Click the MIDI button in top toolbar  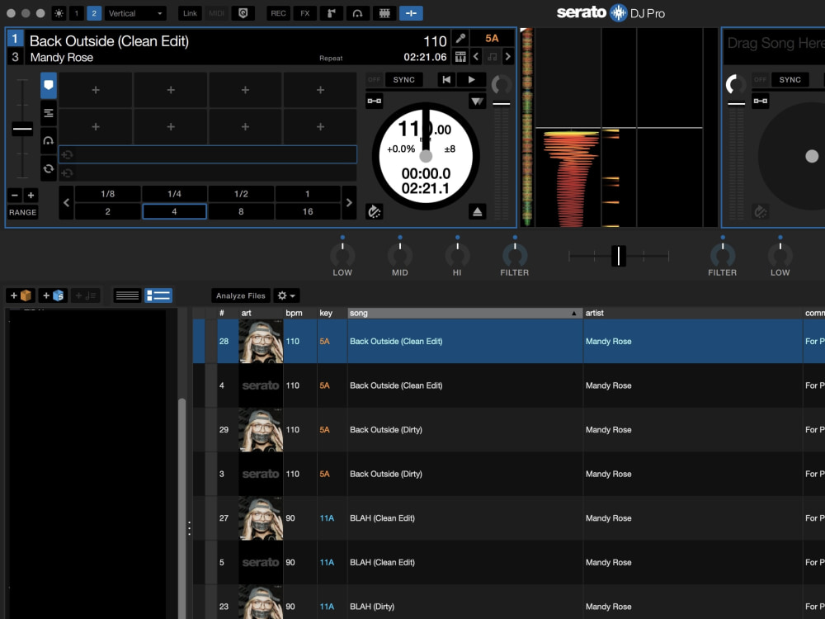tap(216, 13)
